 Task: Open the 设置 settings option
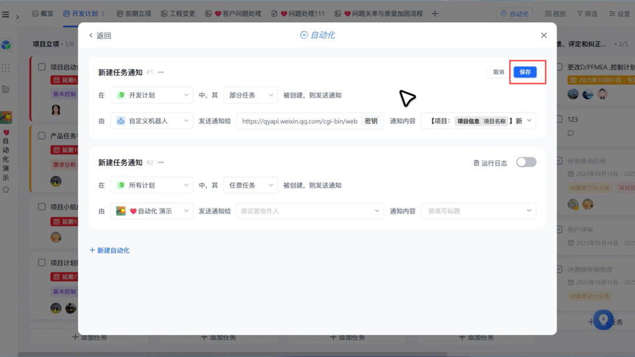[620, 14]
